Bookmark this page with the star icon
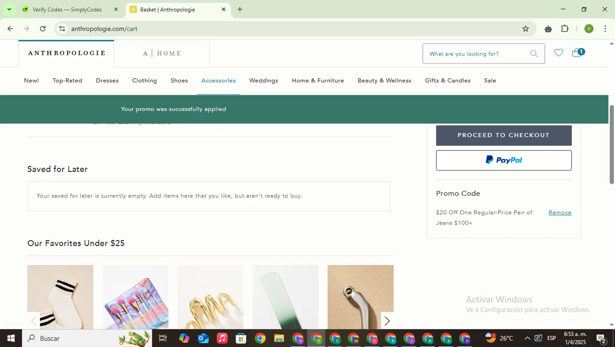This screenshot has width=615, height=347. click(526, 29)
